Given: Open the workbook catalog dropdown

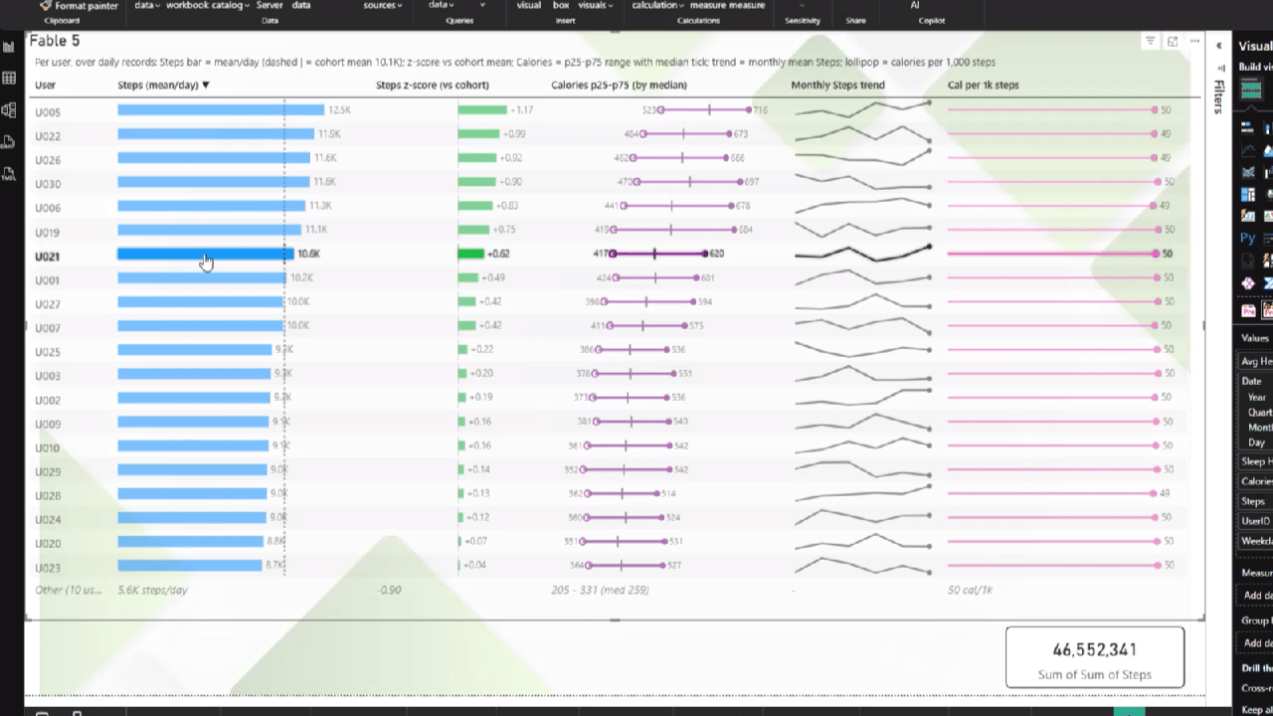Looking at the screenshot, I should (208, 5).
